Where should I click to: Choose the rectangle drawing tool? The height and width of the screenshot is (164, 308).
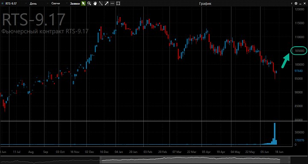pos(118,3)
